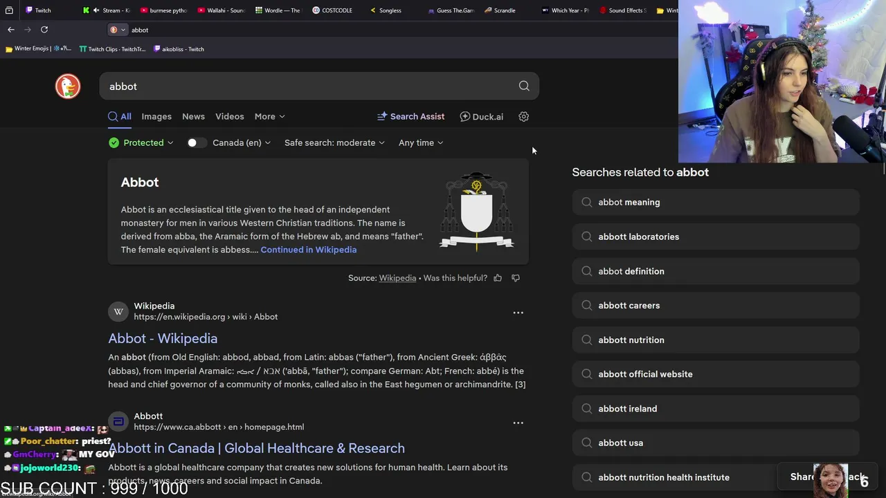Switch to Which Year browser tab
The width and height of the screenshot is (886, 498).
566,10
